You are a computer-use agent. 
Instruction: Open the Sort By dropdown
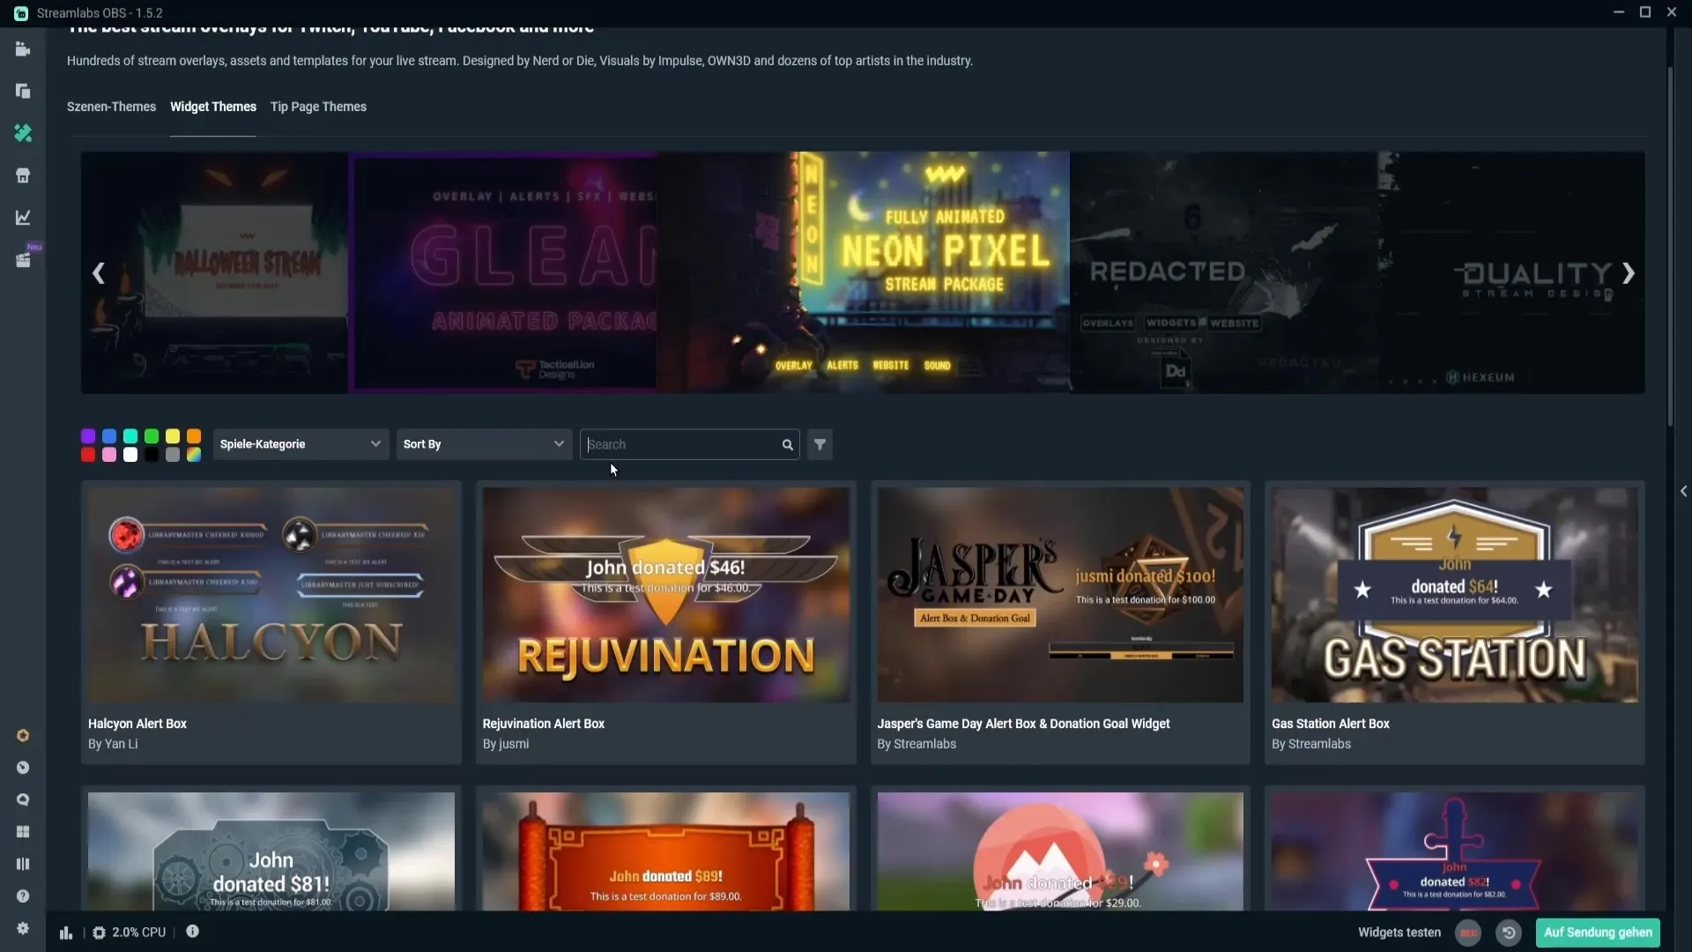pyautogui.click(x=484, y=444)
